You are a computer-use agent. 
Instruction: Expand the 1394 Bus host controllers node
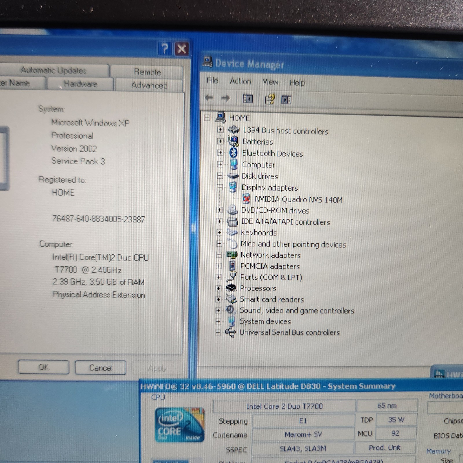pyautogui.click(x=221, y=130)
